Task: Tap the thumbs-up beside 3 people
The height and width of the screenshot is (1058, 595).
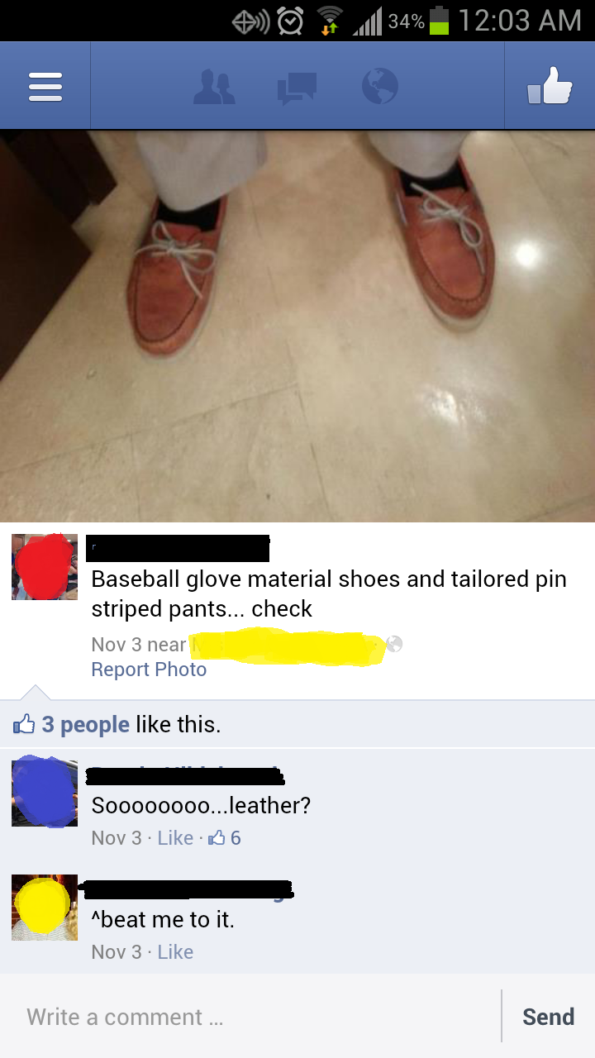Action: pyautogui.click(x=24, y=725)
